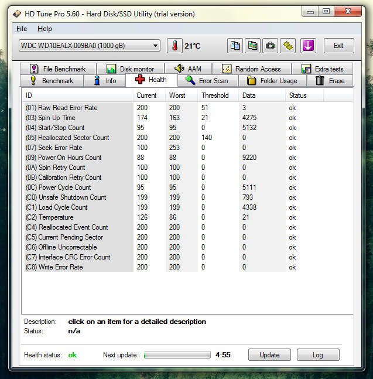Open the Folder Usage tab

tap(272, 80)
